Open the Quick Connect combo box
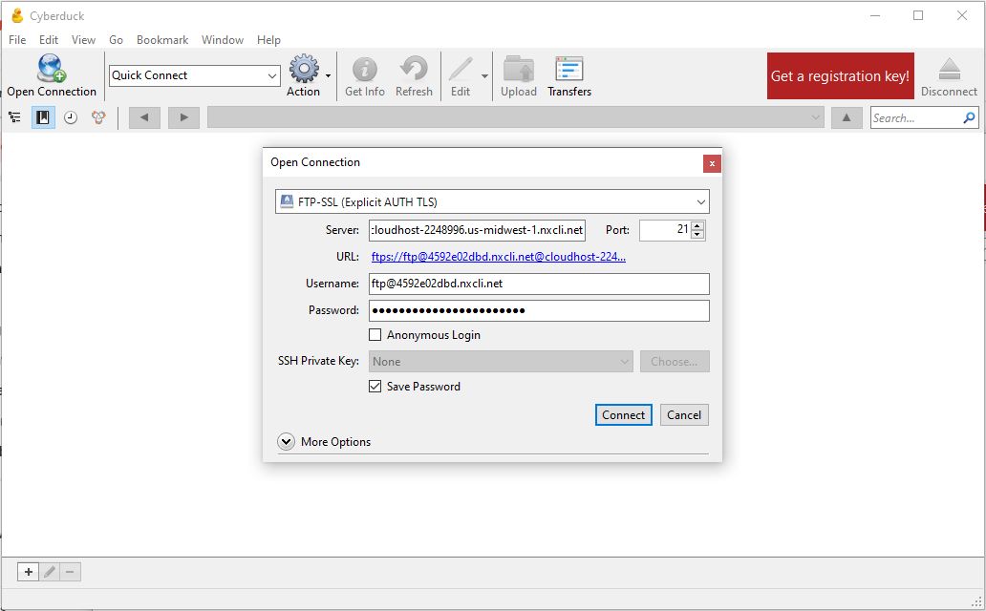 (x=194, y=75)
